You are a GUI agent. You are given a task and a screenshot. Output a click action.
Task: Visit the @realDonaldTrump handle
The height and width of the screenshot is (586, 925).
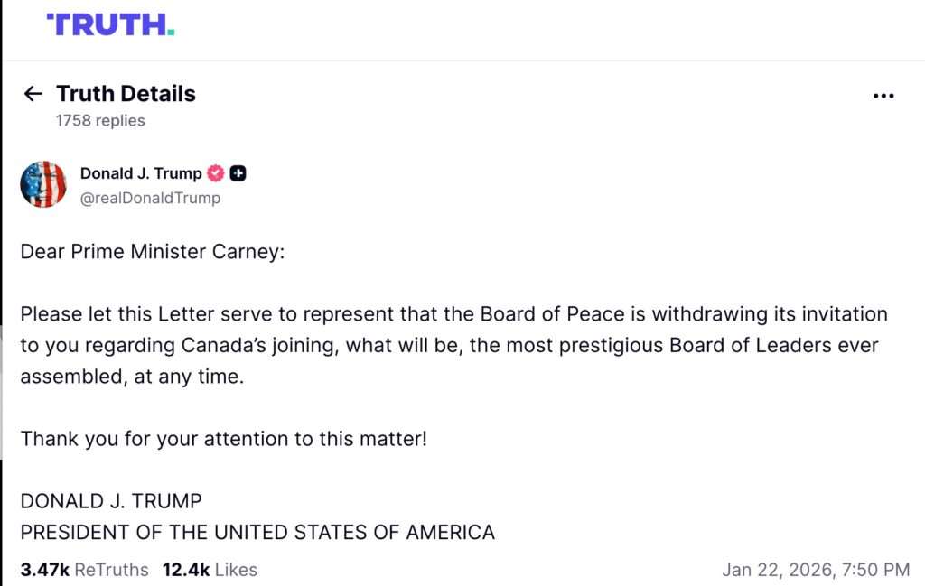(150, 197)
